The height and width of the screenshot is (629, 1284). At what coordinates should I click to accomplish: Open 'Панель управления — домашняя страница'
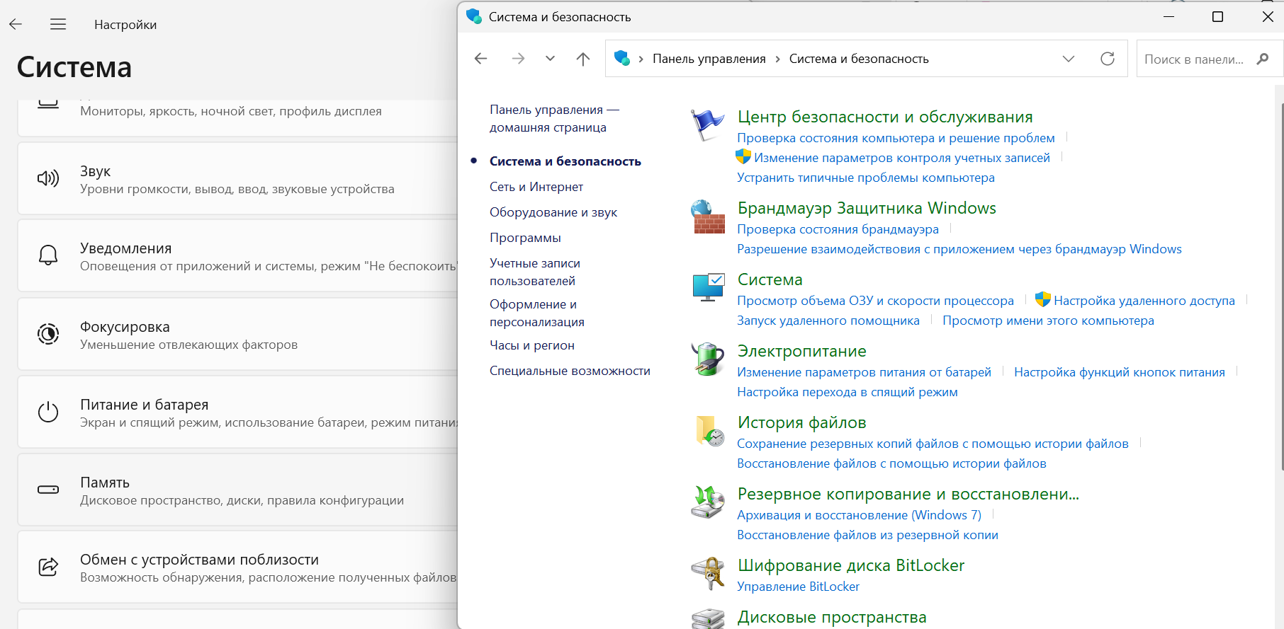tap(554, 119)
